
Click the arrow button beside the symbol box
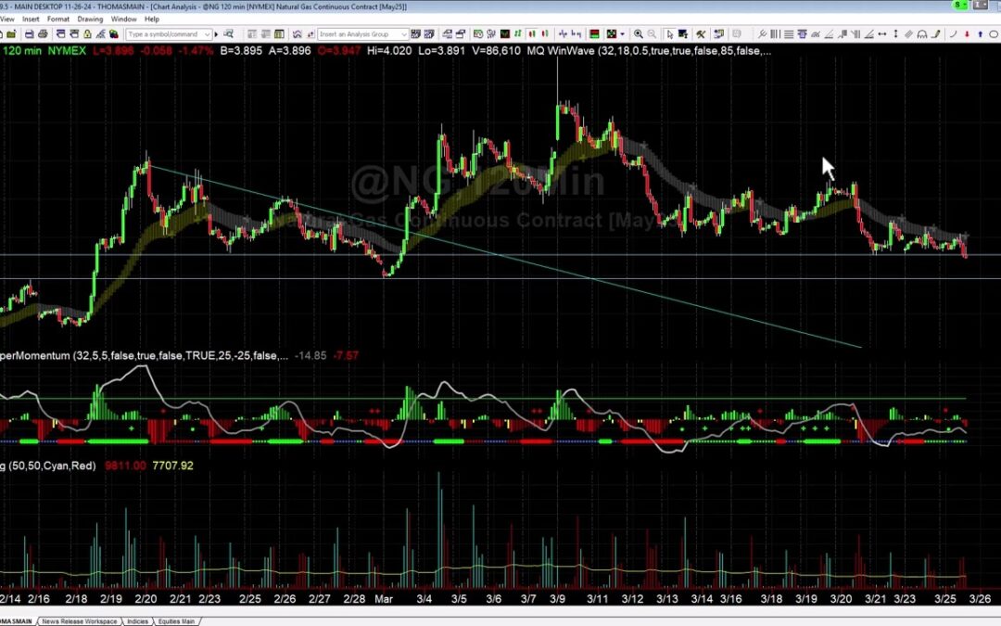(x=214, y=33)
